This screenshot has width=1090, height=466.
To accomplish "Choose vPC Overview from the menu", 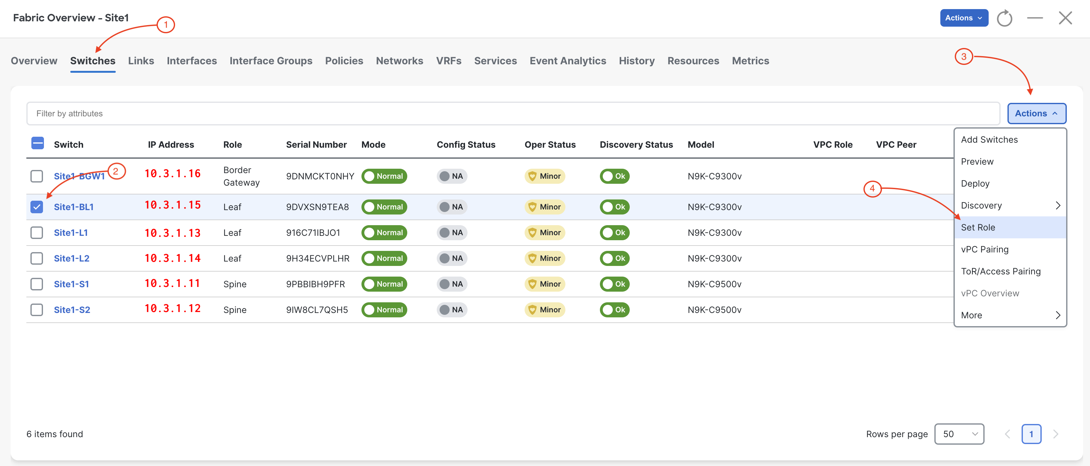I will coord(1010,294).
